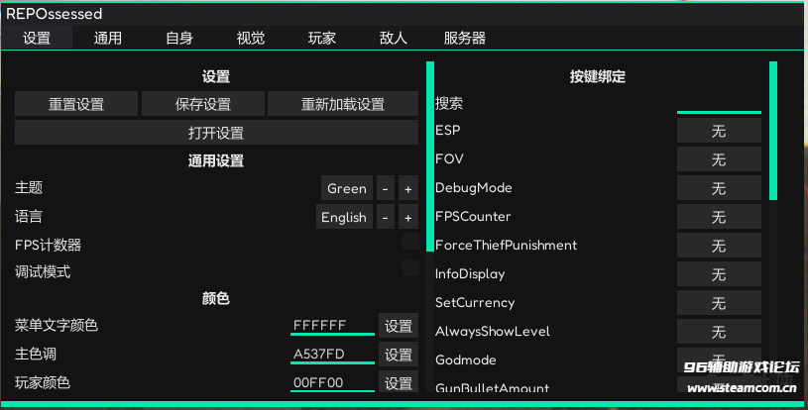
Task: Go to the 服务器 tab
Action: pyautogui.click(x=465, y=39)
